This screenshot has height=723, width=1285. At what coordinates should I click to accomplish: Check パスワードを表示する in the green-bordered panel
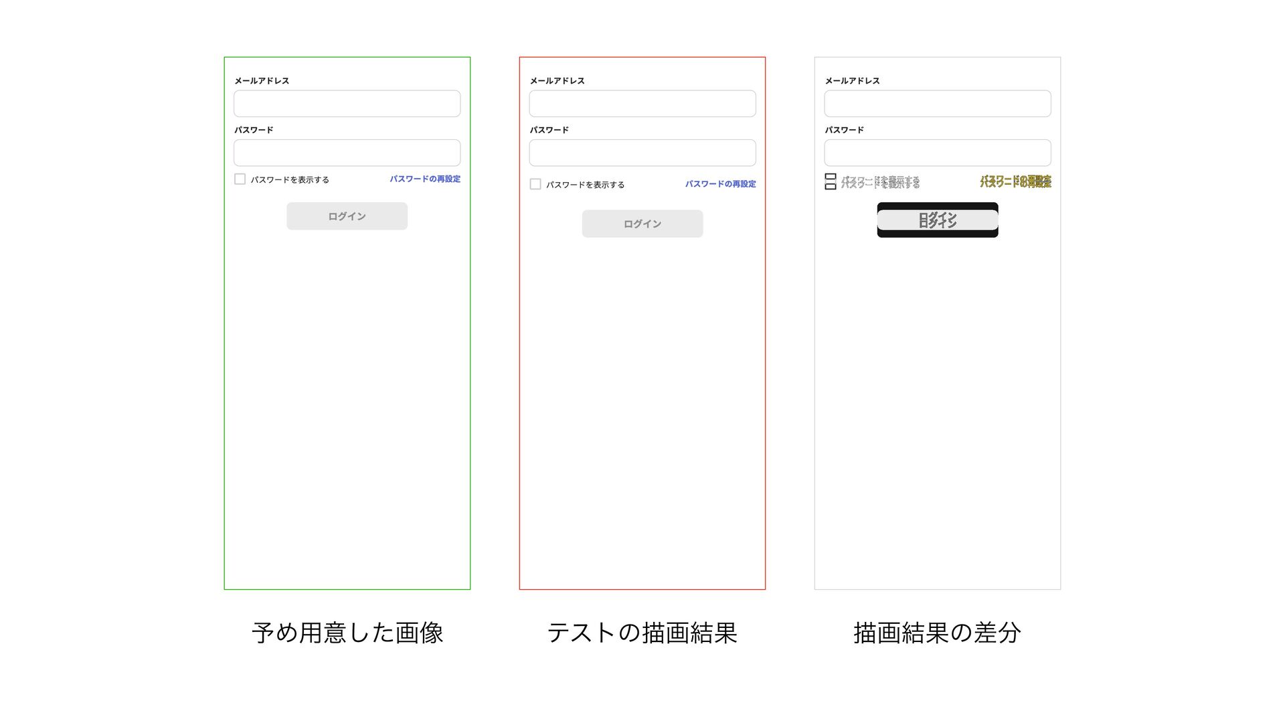point(240,179)
